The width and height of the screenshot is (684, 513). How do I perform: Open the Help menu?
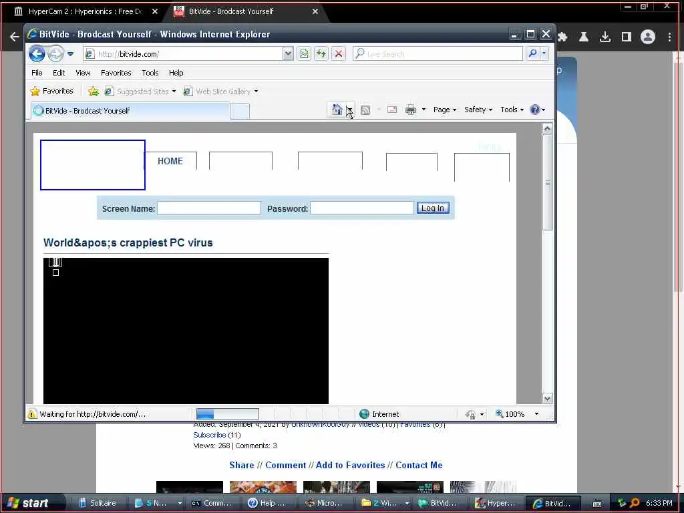click(x=176, y=73)
